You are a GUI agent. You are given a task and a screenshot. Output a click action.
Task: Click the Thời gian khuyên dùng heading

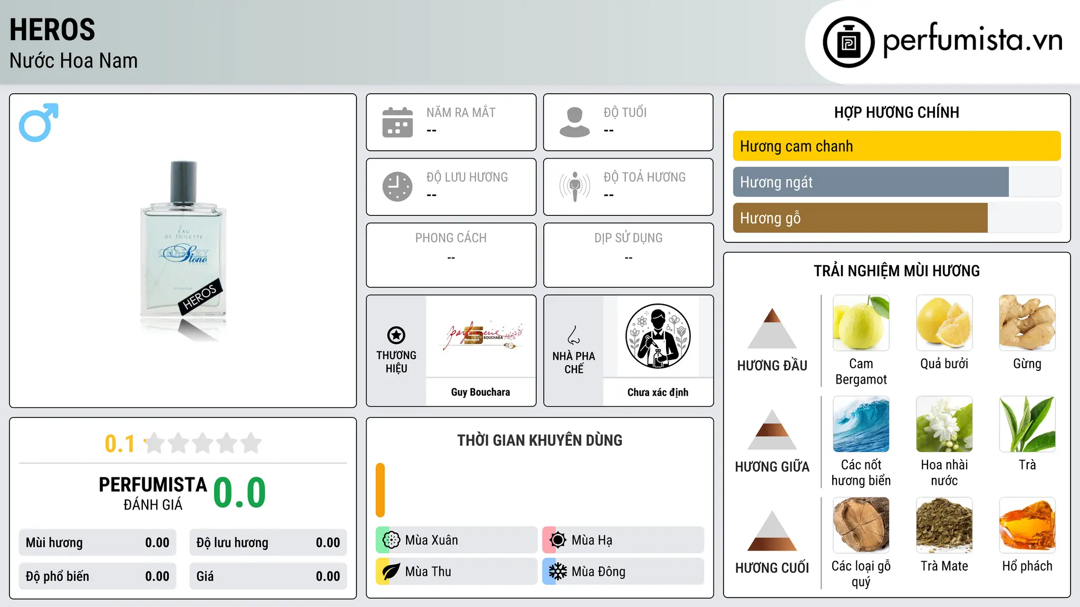(x=539, y=440)
